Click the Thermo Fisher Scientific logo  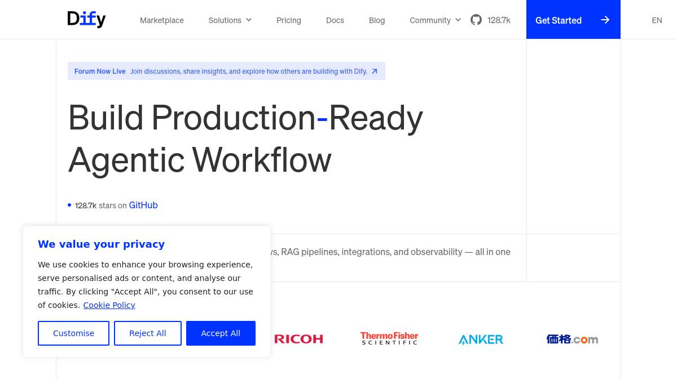(x=389, y=338)
